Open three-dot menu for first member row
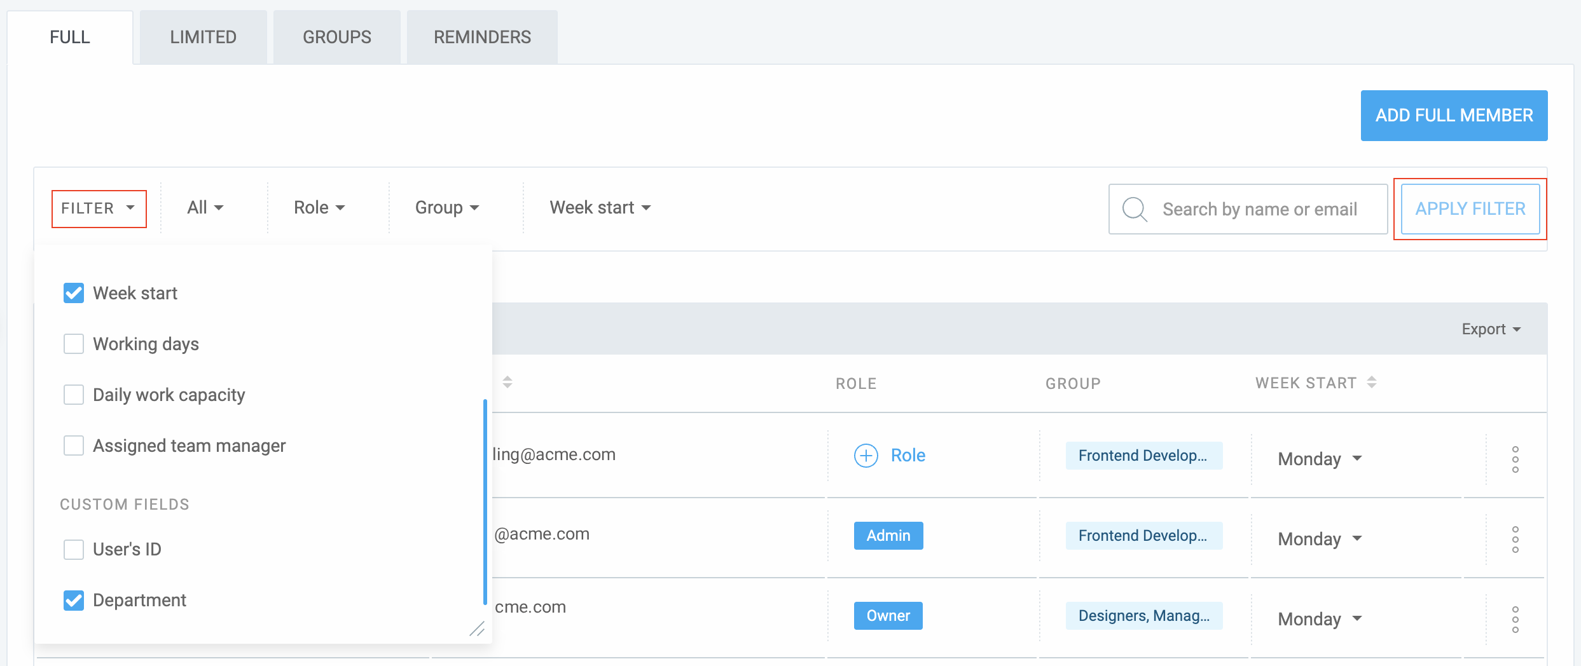 coord(1515,459)
